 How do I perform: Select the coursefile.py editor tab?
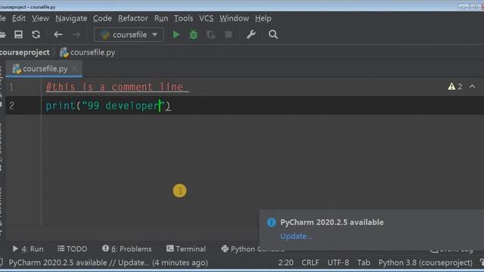(44, 69)
